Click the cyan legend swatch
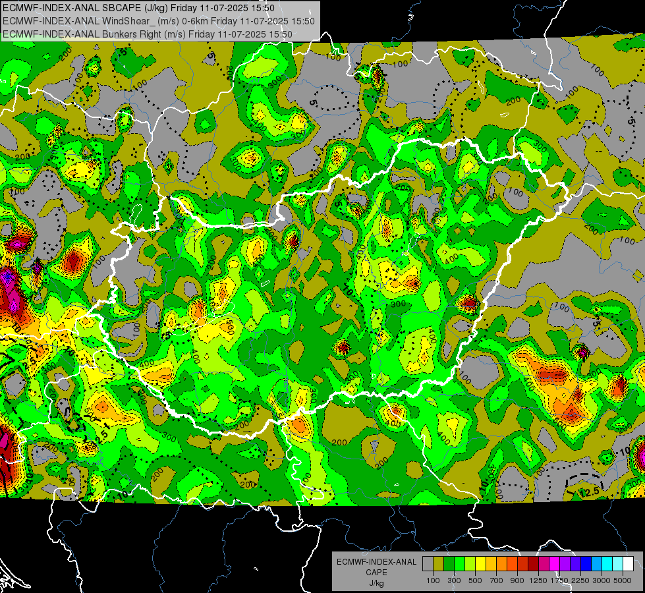 coord(607,563)
